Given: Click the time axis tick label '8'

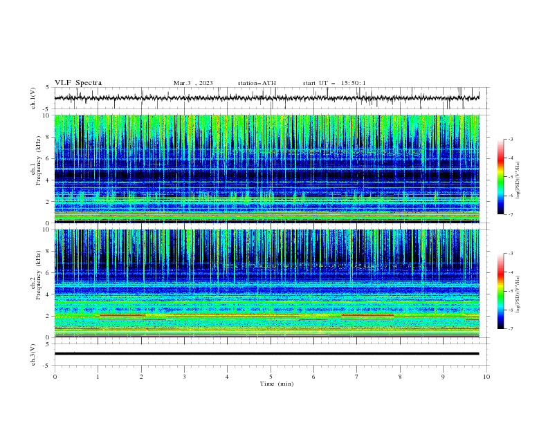Looking at the screenshot, I should [x=400, y=377].
